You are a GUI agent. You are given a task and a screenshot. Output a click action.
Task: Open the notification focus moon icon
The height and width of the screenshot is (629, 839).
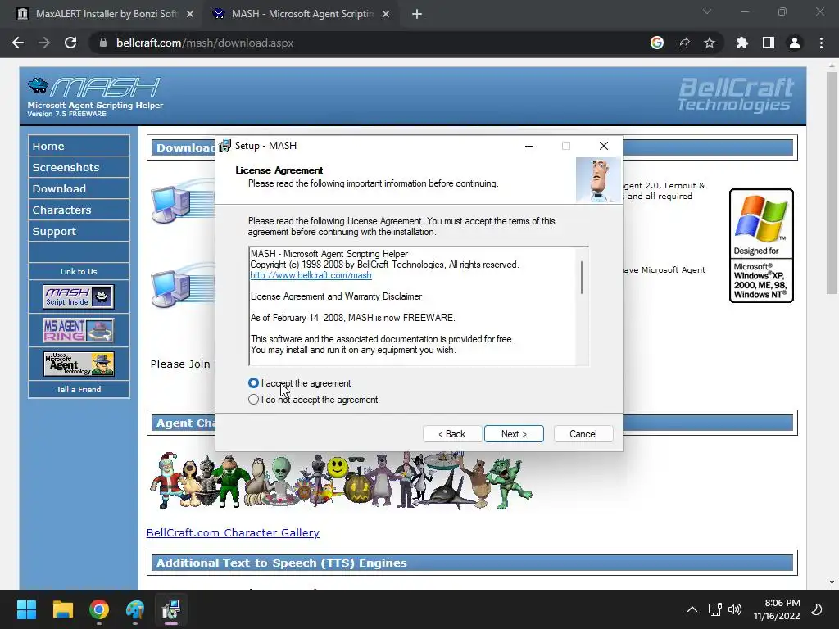point(817,609)
